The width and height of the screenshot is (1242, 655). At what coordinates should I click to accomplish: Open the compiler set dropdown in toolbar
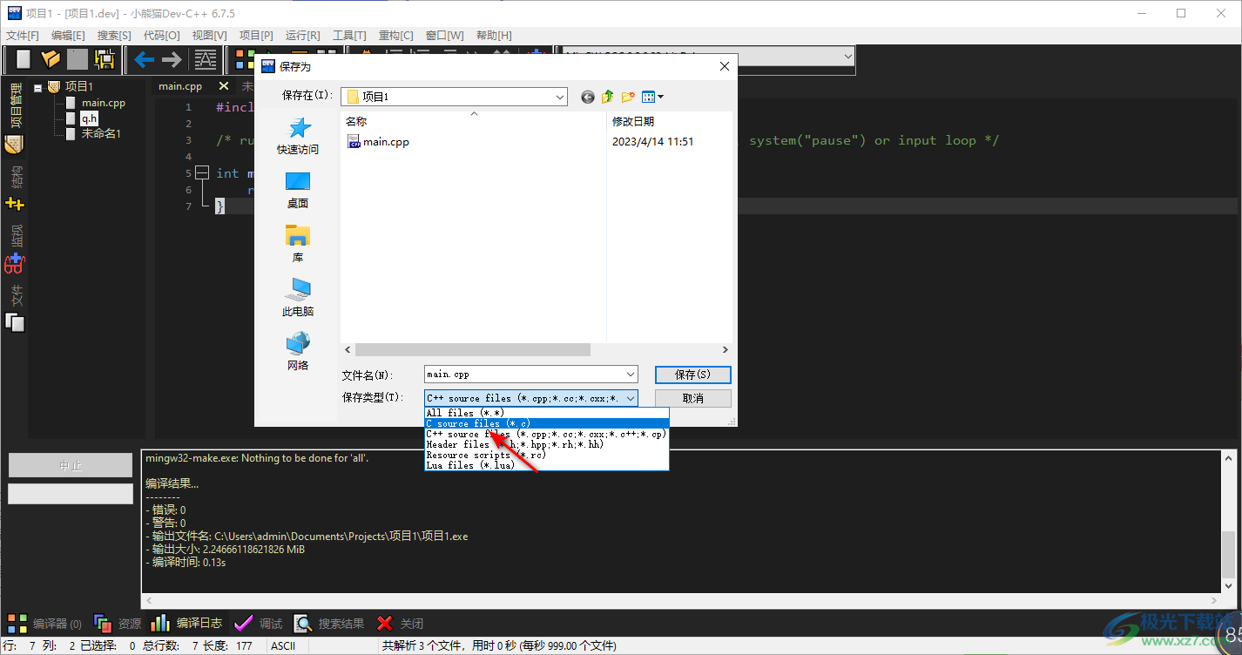[x=847, y=56]
